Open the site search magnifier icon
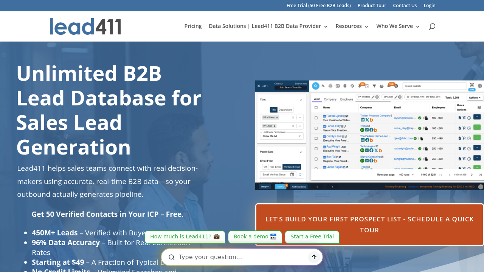 coord(432,26)
